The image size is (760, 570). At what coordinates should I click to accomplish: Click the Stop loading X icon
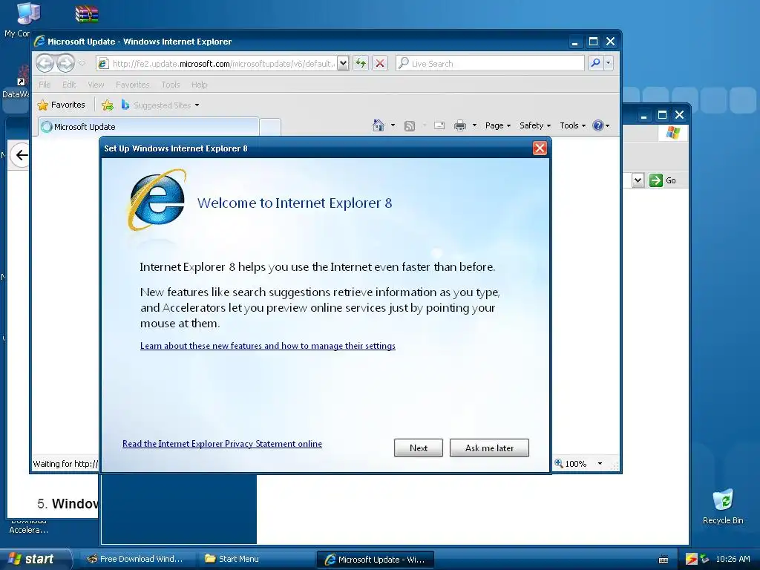coord(380,64)
